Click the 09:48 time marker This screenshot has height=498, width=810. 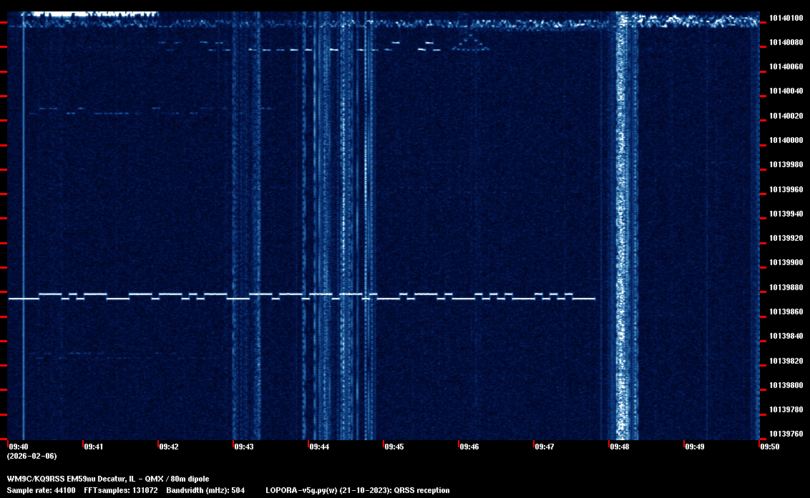tap(620, 447)
